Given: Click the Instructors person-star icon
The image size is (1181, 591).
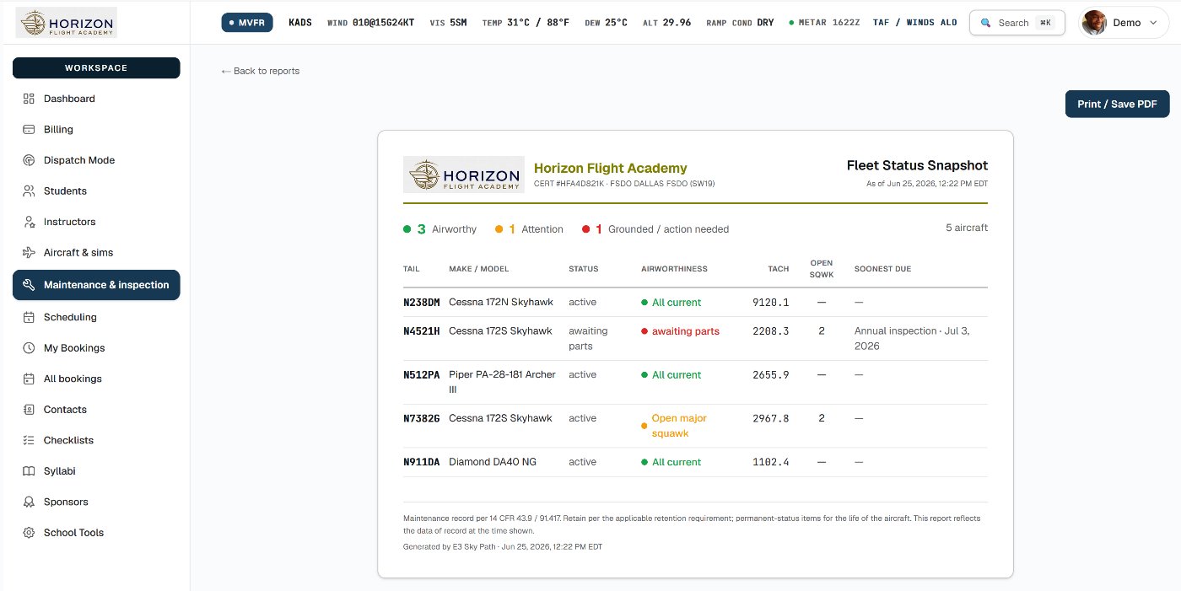Looking at the screenshot, I should pyautogui.click(x=29, y=222).
